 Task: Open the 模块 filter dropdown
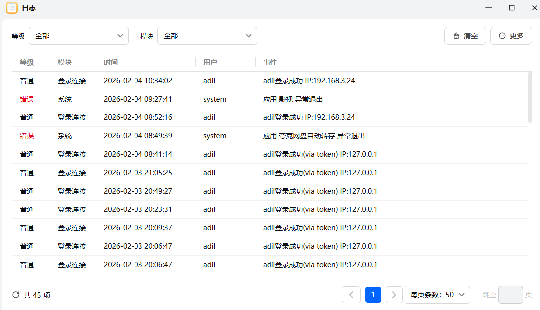[x=207, y=36]
